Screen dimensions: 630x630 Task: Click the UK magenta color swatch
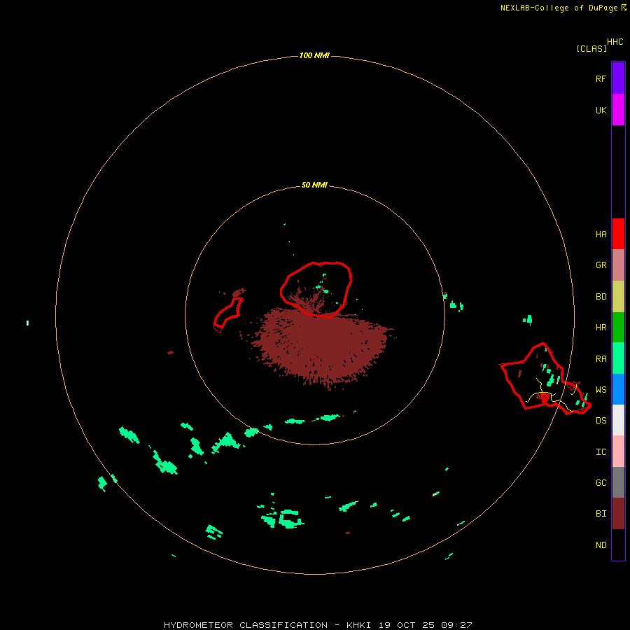point(618,110)
